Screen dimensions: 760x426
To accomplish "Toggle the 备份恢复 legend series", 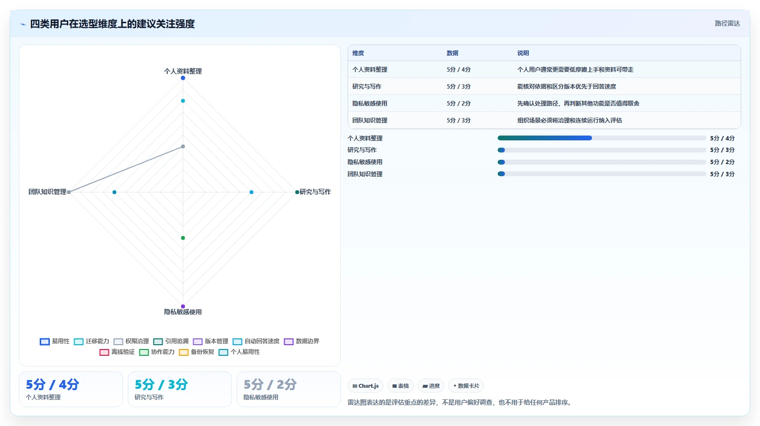I will tap(197, 352).
